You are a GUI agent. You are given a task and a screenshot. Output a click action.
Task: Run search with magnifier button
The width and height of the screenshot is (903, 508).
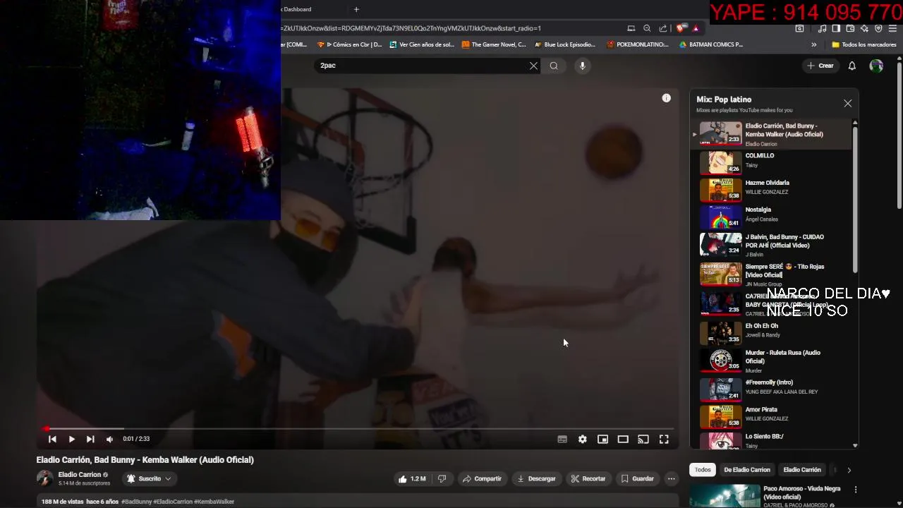[x=554, y=66]
